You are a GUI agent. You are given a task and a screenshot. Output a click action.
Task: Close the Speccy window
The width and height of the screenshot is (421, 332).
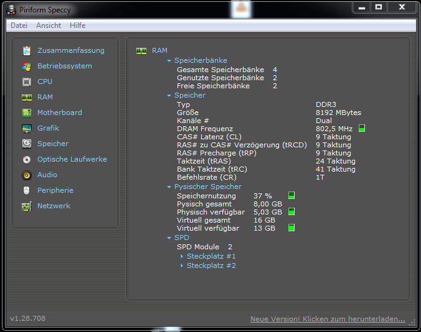pos(402,7)
